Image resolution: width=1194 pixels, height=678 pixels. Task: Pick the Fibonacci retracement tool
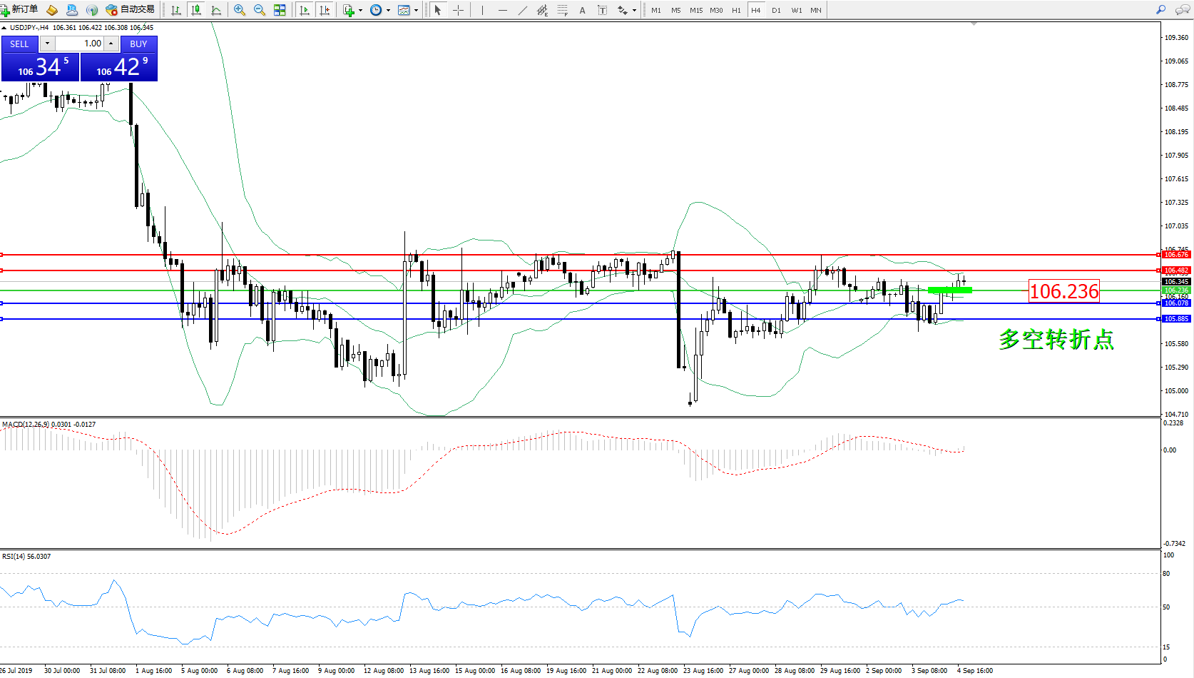click(x=563, y=10)
